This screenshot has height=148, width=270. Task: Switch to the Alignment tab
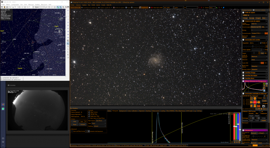[x=141, y=111]
